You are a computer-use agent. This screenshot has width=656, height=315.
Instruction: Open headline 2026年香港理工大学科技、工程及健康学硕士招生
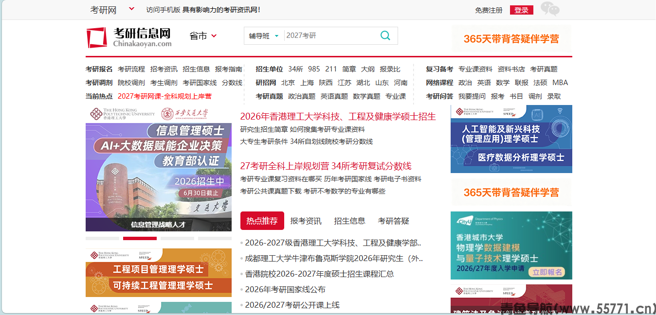click(x=338, y=117)
